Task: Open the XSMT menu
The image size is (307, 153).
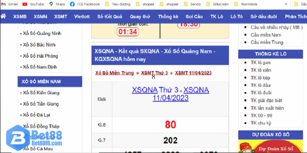Action: (x=61, y=17)
